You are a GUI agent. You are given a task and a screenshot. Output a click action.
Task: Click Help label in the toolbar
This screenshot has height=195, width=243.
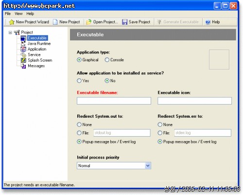(216, 22)
